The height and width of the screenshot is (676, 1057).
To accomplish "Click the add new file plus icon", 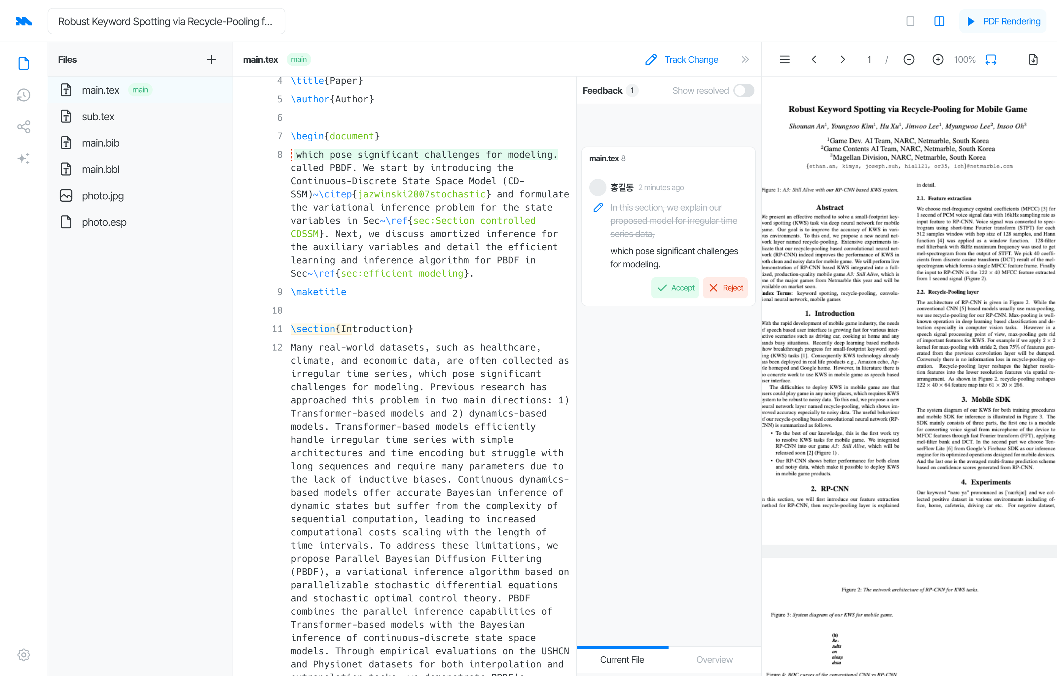I will pyautogui.click(x=211, y=60).
